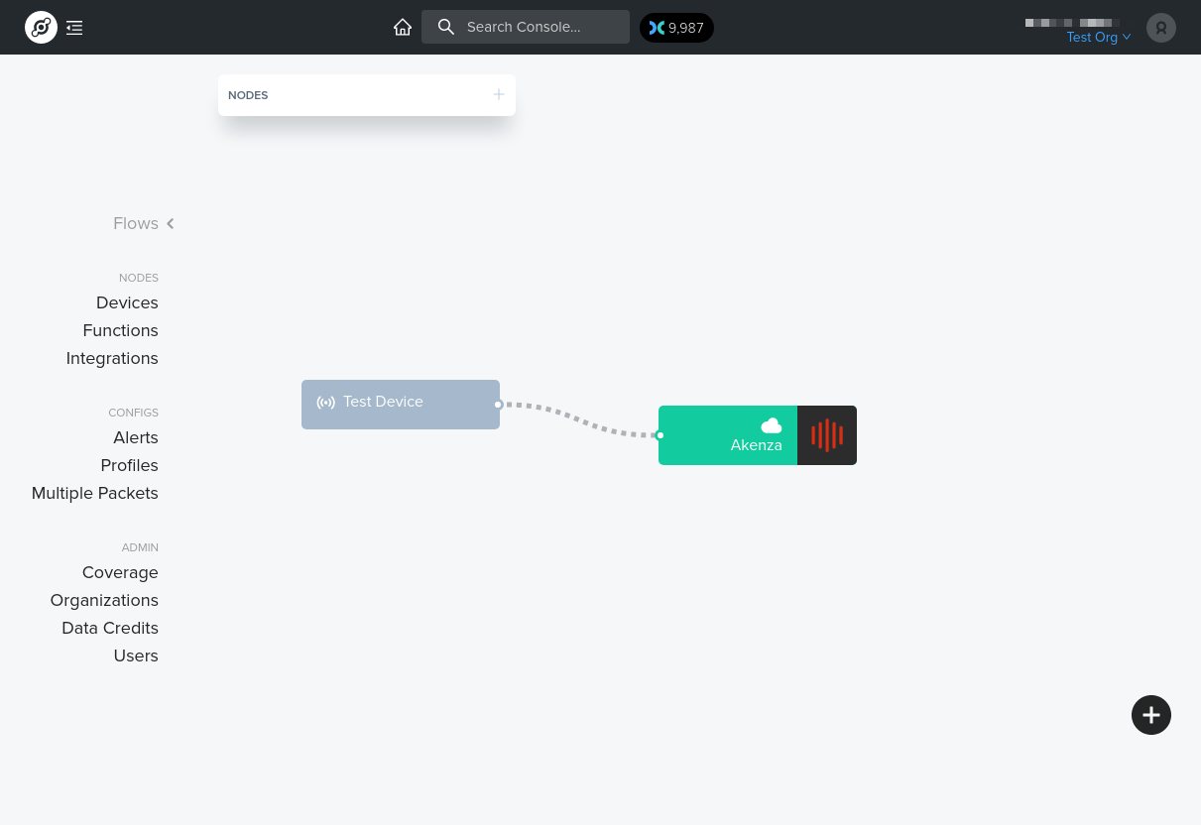Click the black floating plus button
The height and width of the screenshot is (834, 1201).
1150,715
